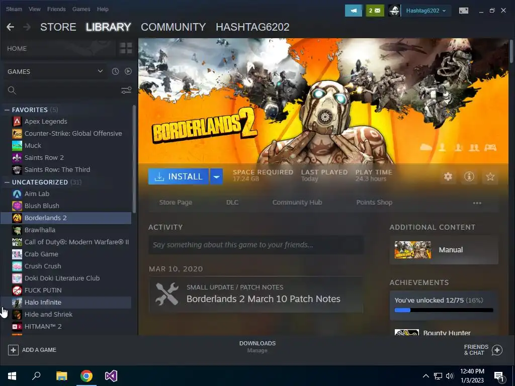The image size is (515, 386).
Task: Click Install for Borderlands 2
Action: click(x=179, y=176)
